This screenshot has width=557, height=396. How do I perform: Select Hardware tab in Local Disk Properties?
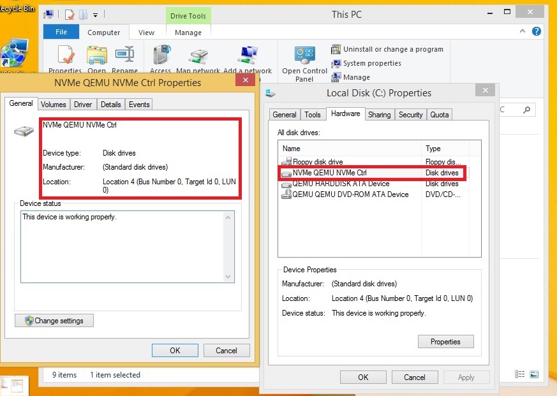pyautogui.click(x=345, y=114)
